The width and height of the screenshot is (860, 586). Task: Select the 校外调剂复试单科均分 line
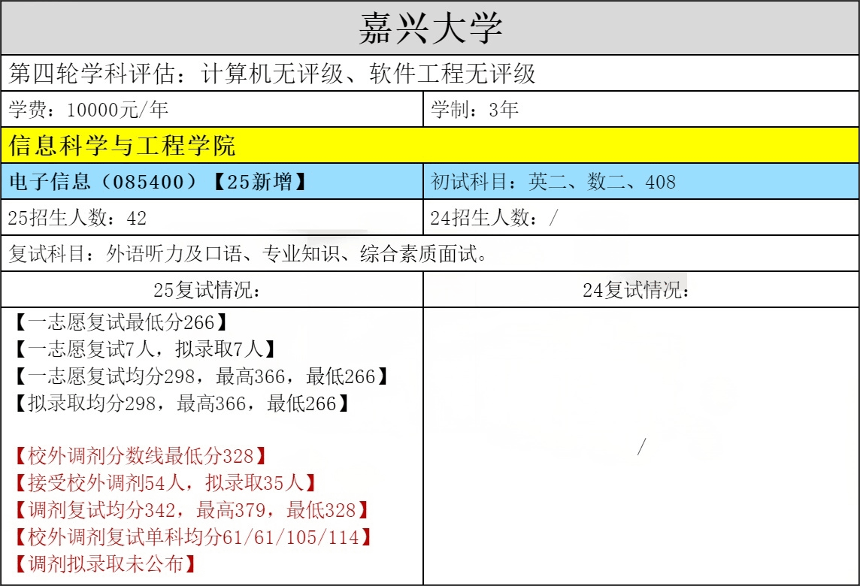point(193,536)
